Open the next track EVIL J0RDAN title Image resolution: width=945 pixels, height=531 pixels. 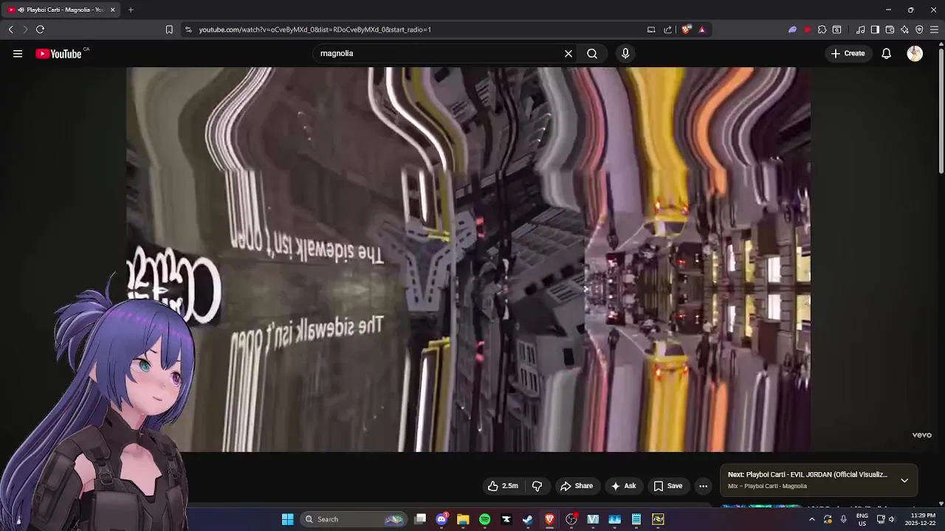(x=808, y=475)
